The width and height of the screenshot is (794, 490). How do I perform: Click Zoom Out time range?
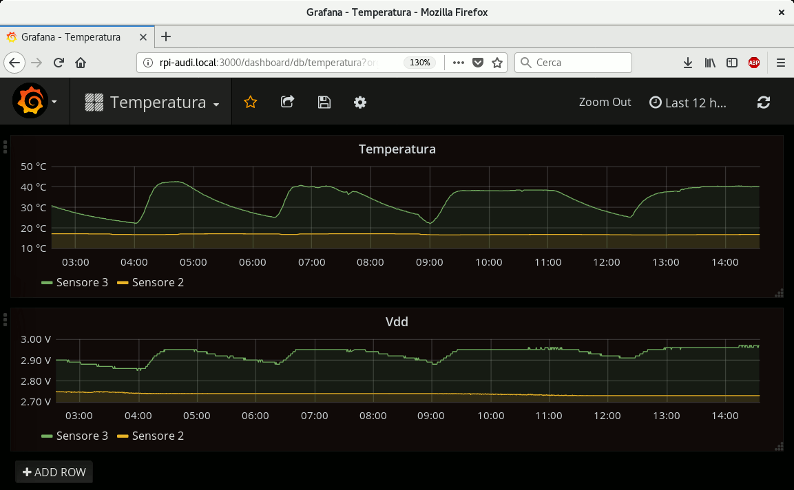coord(605,103)
